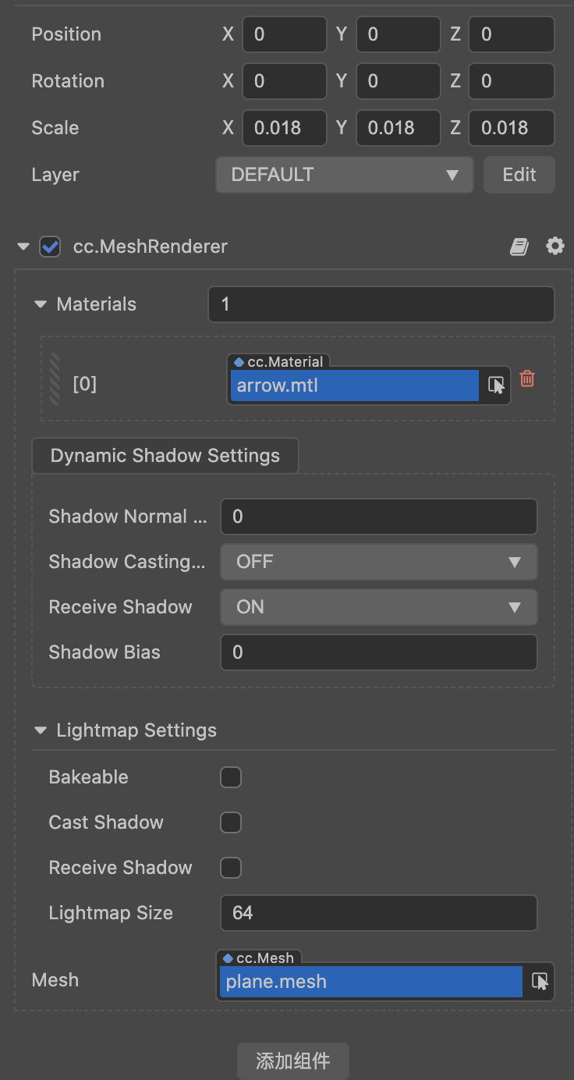Open the Layer DEFAULT dropdown
Viewport: 574px width, 1080px height.
(344, 175)
